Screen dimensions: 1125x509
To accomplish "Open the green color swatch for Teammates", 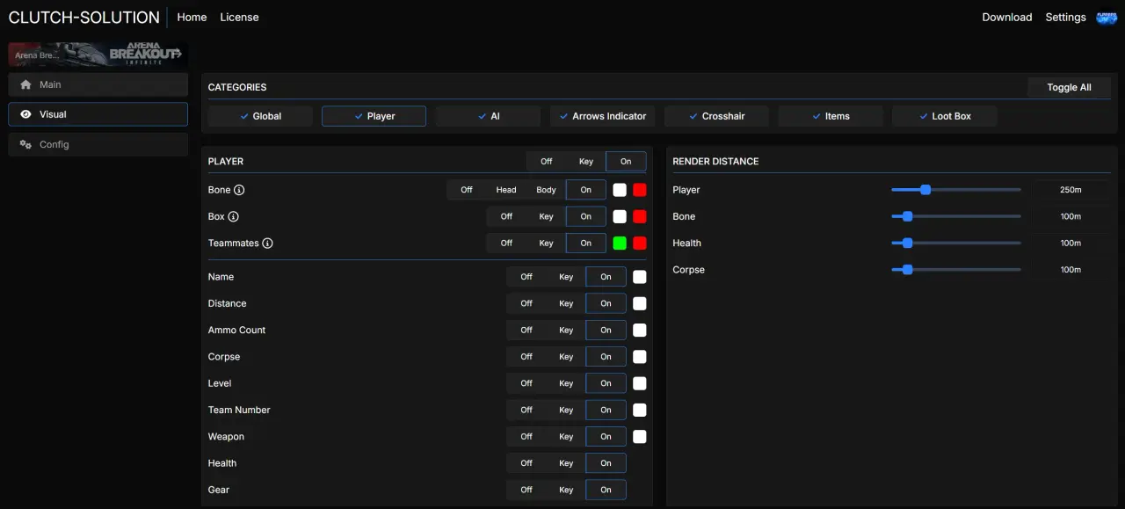I will pyautogui.click(x=620, y=244).
